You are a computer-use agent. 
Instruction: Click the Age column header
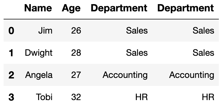coord(71,9)
